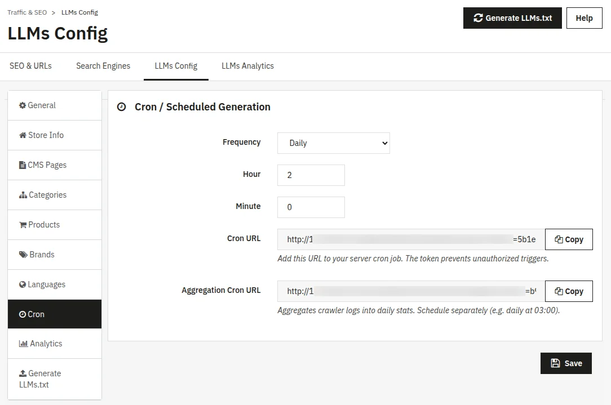
Task: Open the CMS Pages section
Action: (x=55, y=165)
